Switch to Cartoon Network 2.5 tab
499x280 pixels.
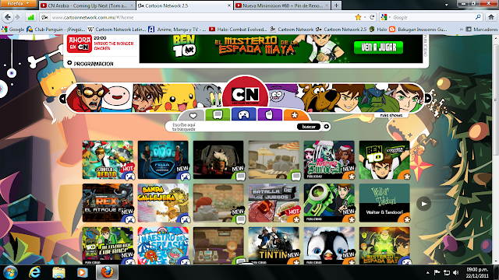tap(184, 5)
